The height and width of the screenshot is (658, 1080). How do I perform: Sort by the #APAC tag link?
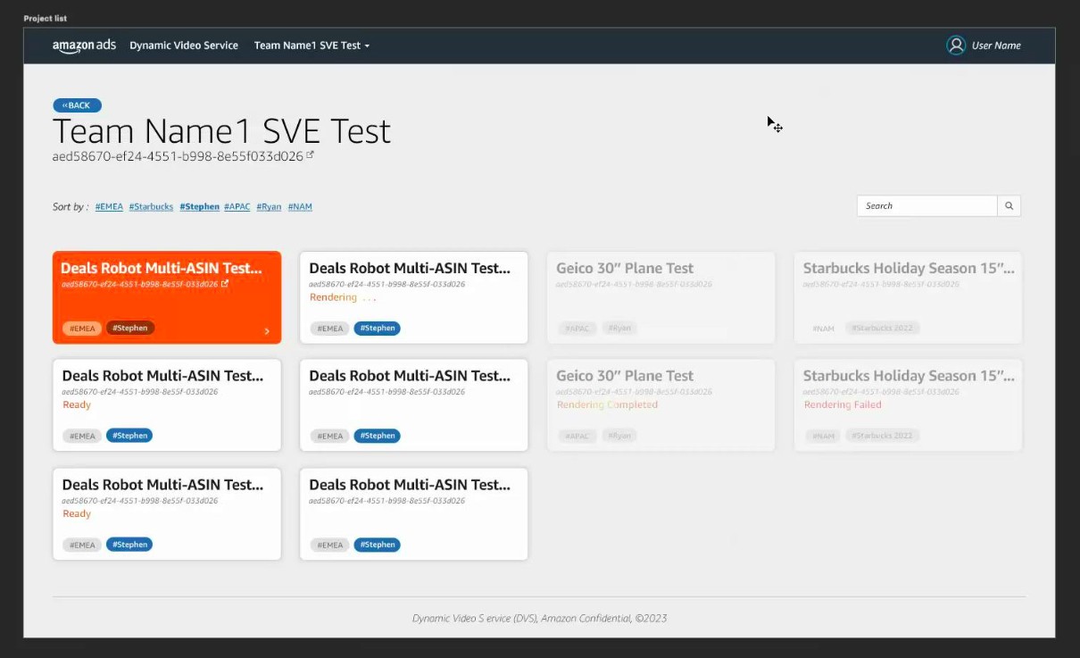pos(237,207)
